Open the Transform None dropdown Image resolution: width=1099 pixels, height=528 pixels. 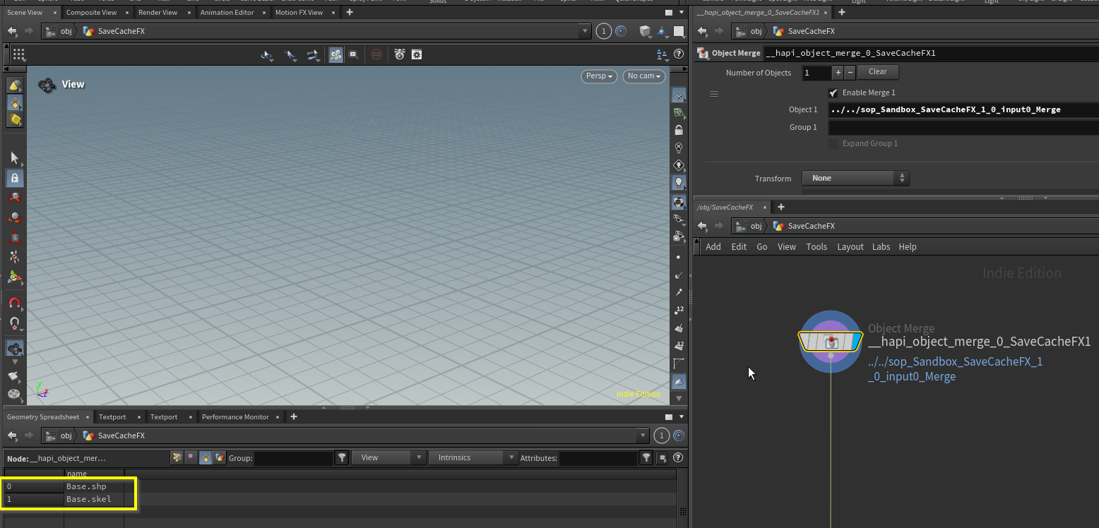pyautogui.click(x=855, y=179)
